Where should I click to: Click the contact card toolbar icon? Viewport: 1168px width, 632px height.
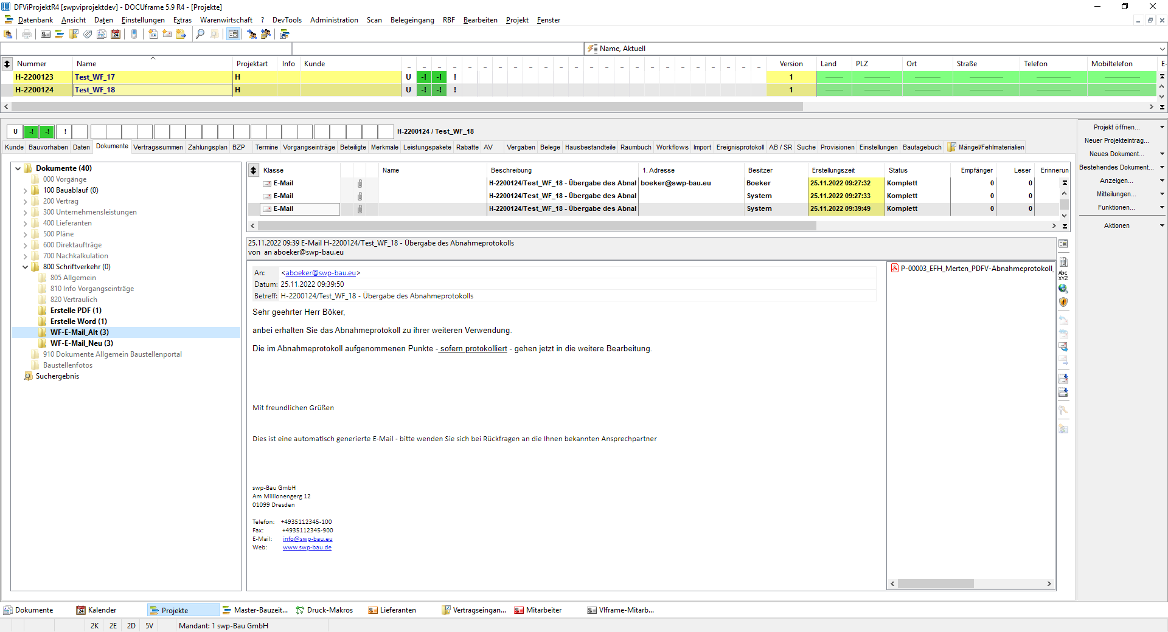pyautogui.click(x=46, y=34)
